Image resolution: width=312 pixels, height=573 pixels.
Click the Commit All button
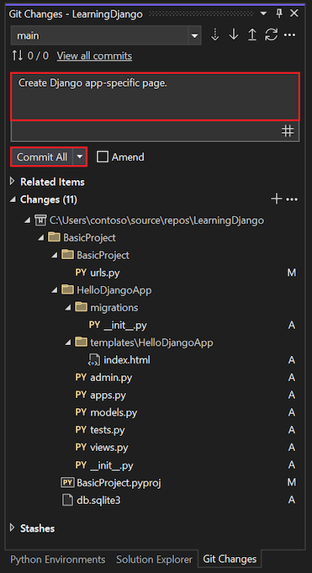click(42, 157)
